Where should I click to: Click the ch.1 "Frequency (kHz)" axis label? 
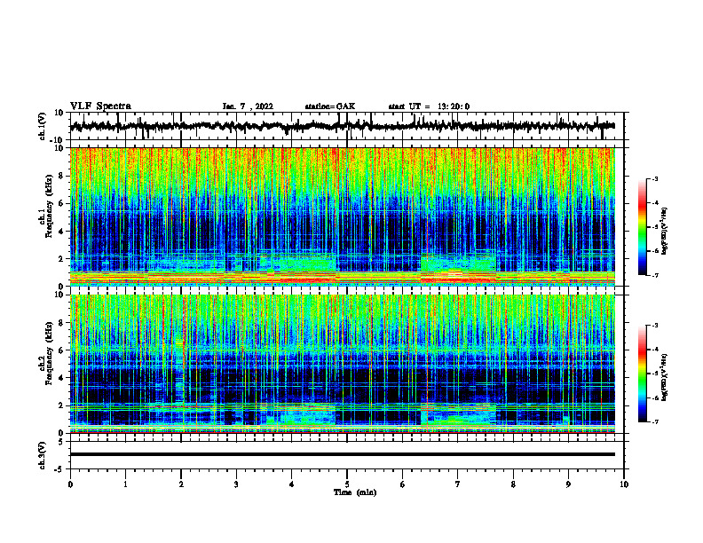[50, 206]
